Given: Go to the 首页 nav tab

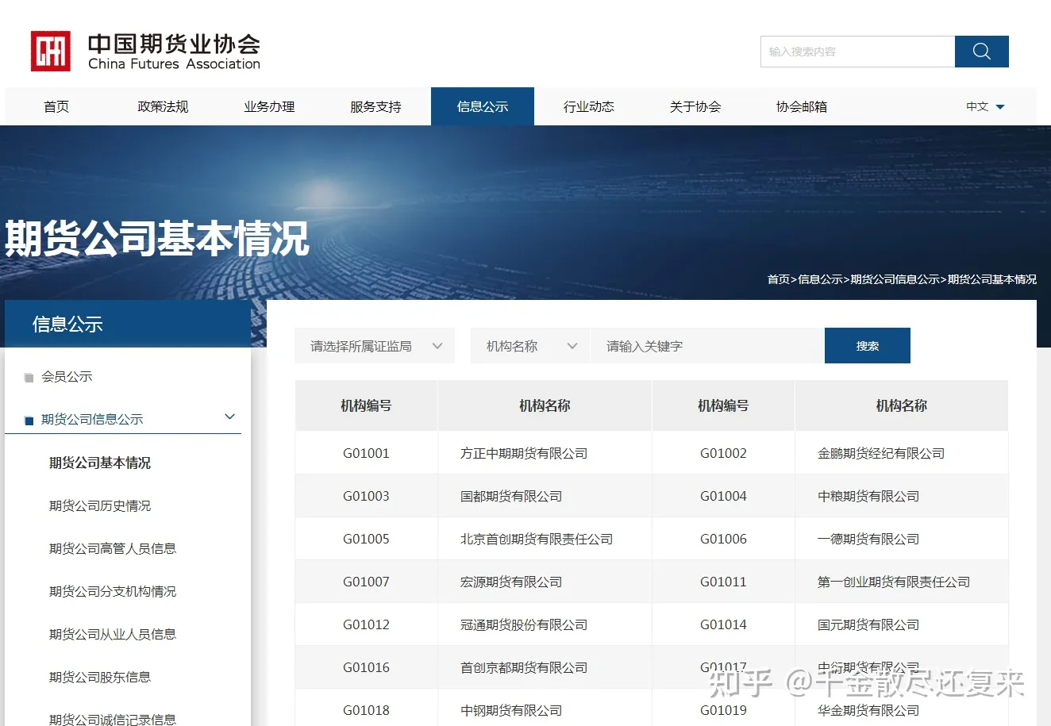Looking at the screenshot, I should [56, 106].
